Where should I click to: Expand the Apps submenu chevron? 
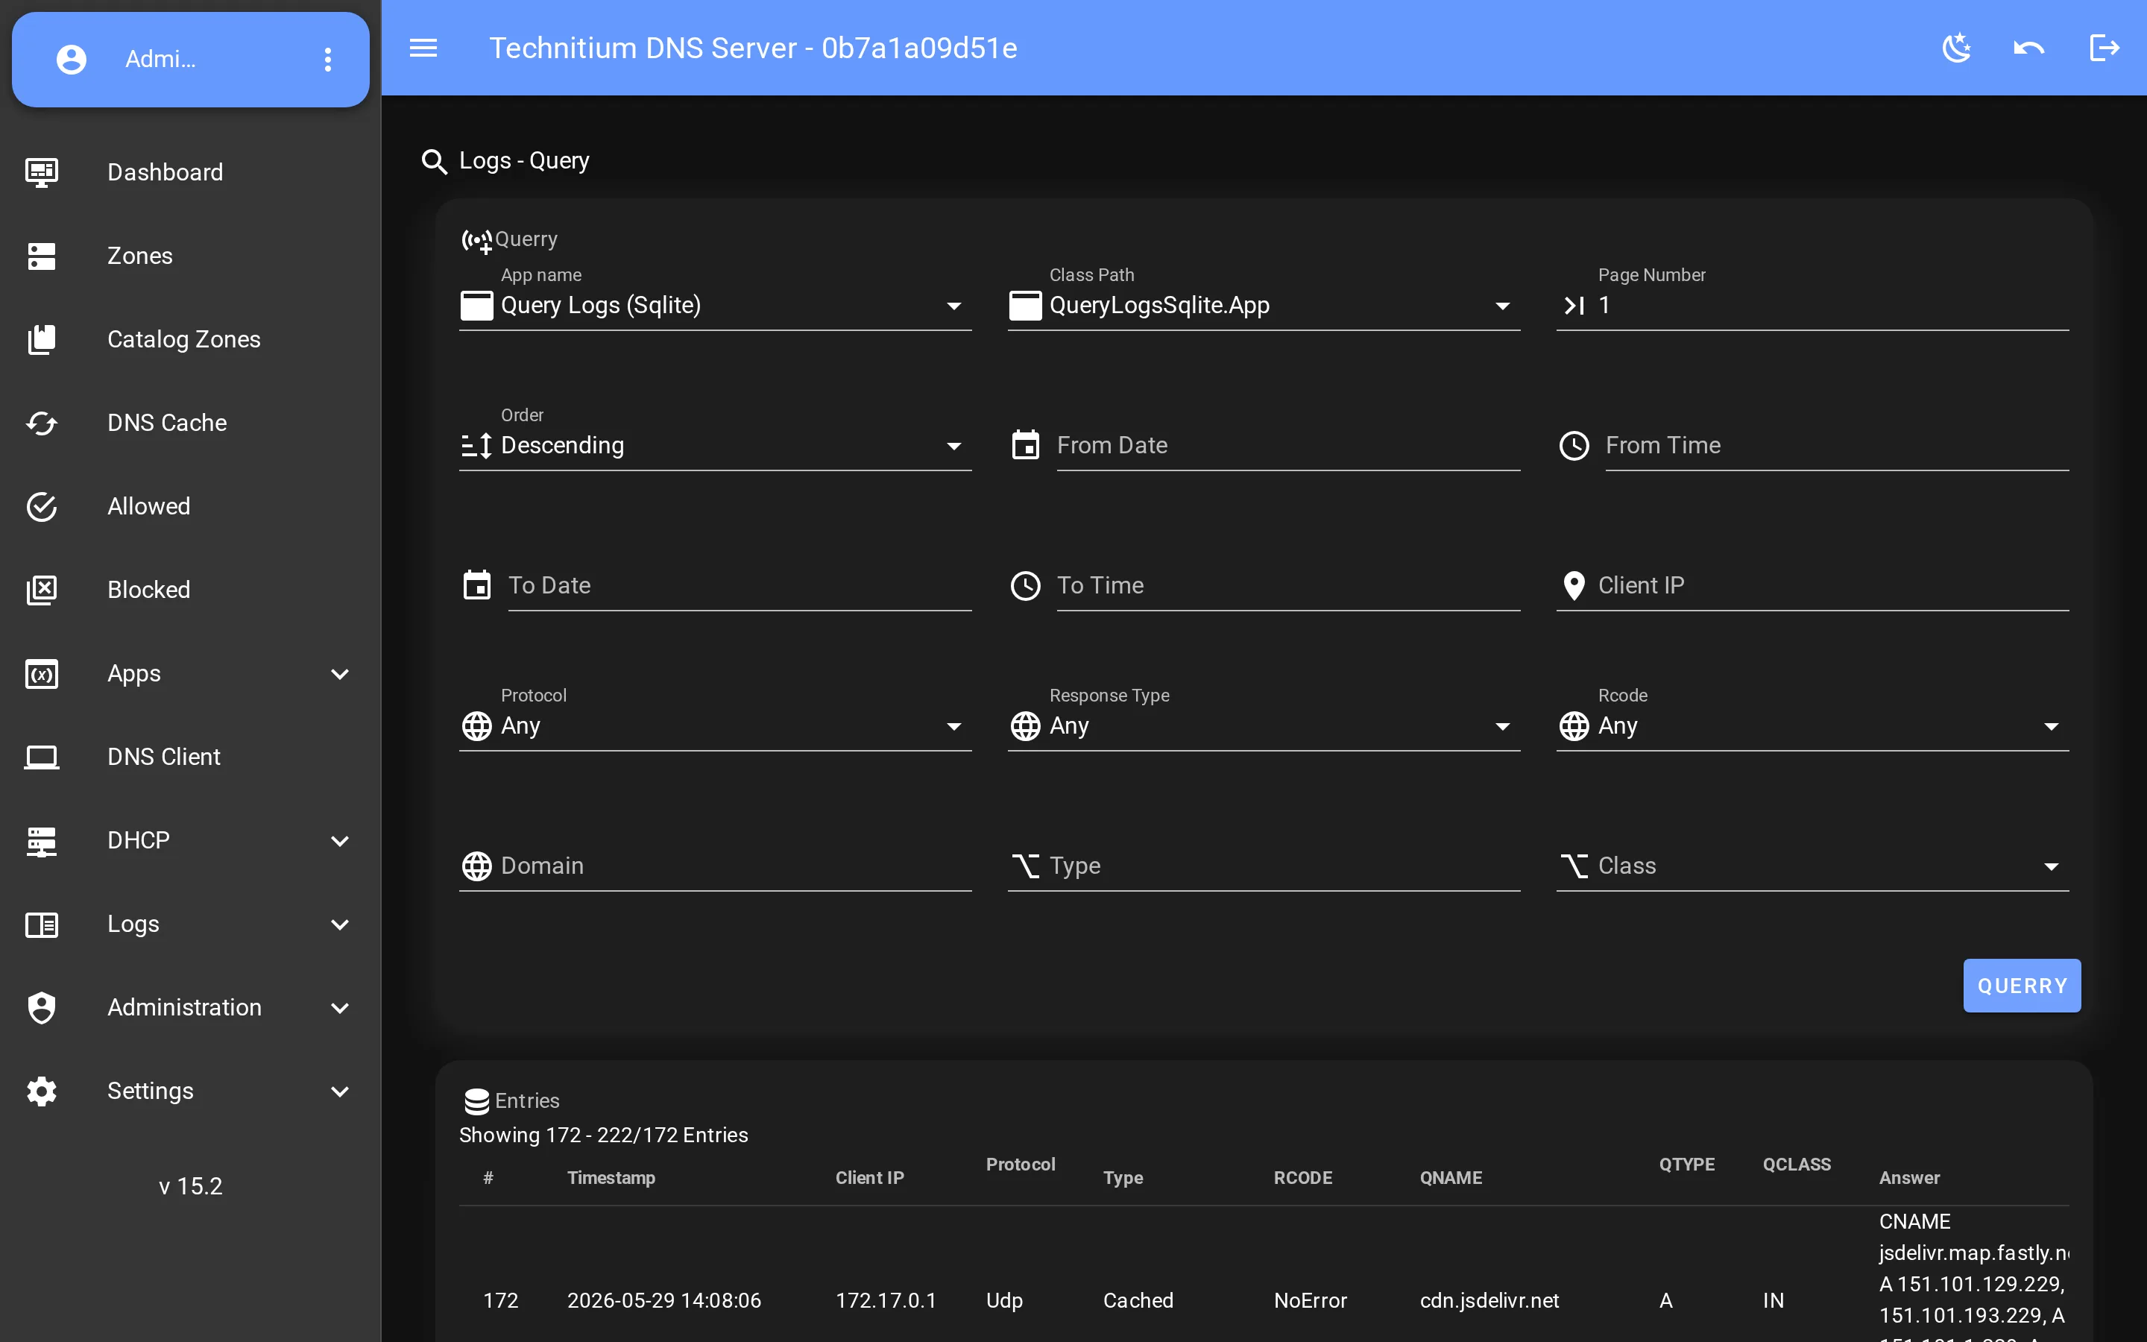pos(340,674)
